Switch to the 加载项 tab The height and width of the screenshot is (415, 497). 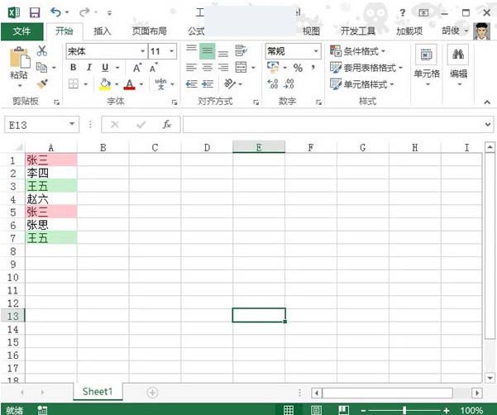pyautogui.click(x=409, y=31)
